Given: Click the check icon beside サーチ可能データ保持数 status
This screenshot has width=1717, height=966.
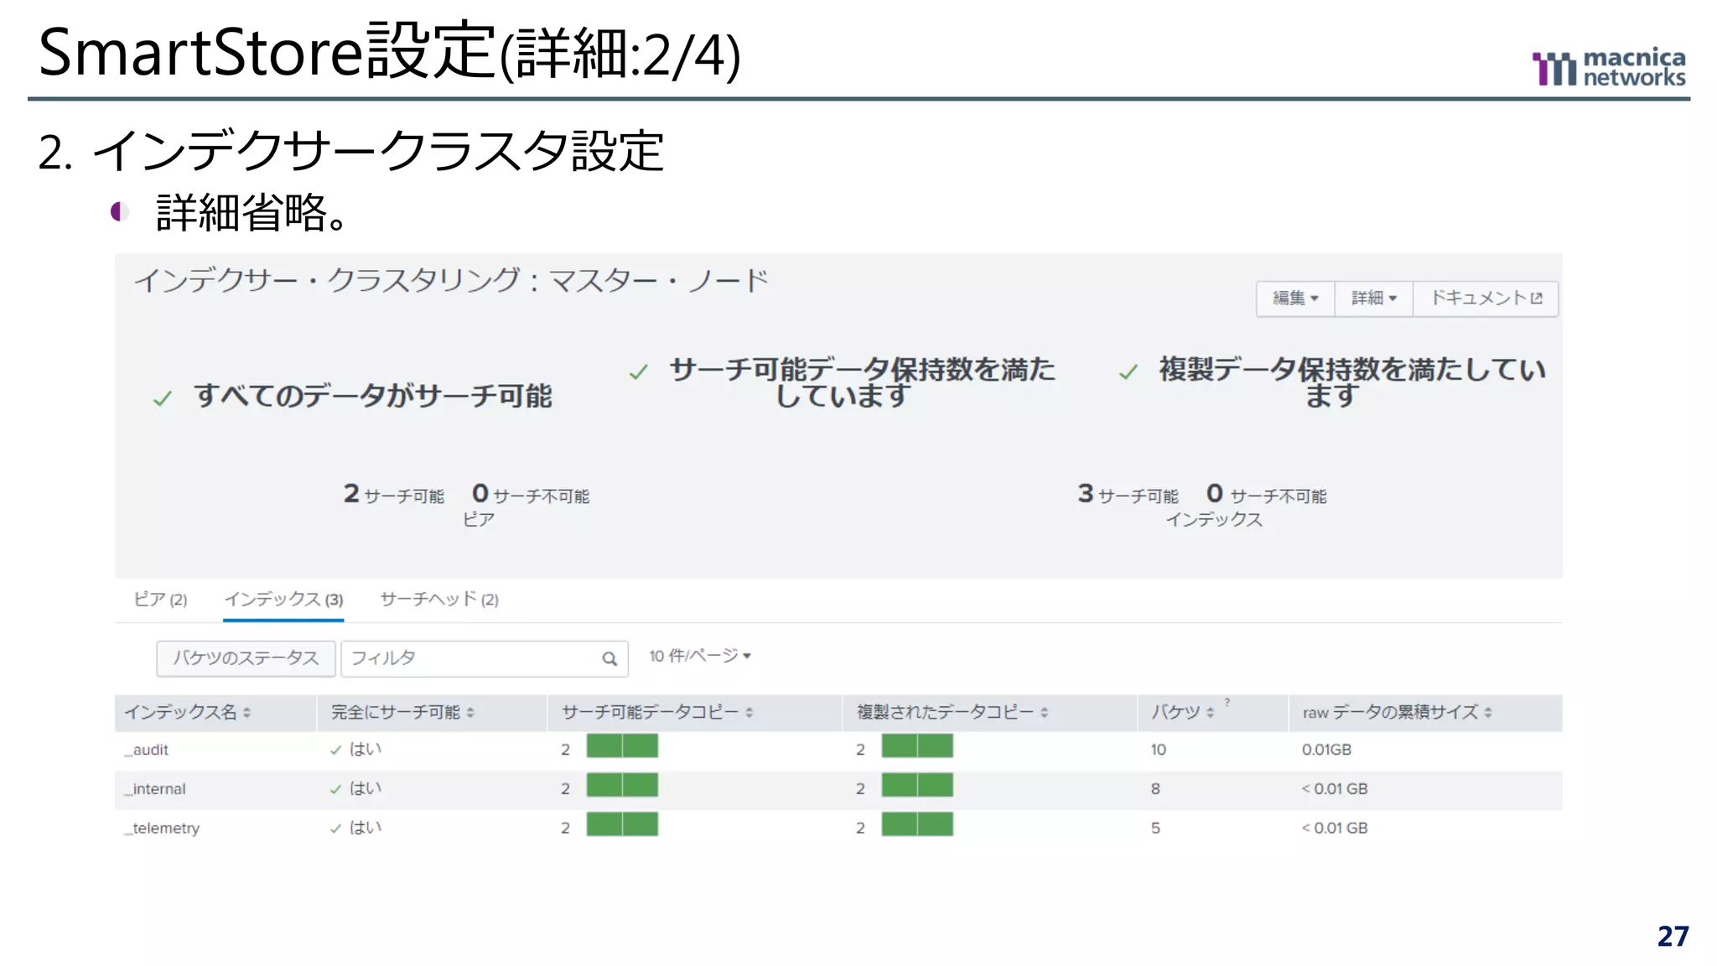Looking at the screenshot, I should (639, 372).
